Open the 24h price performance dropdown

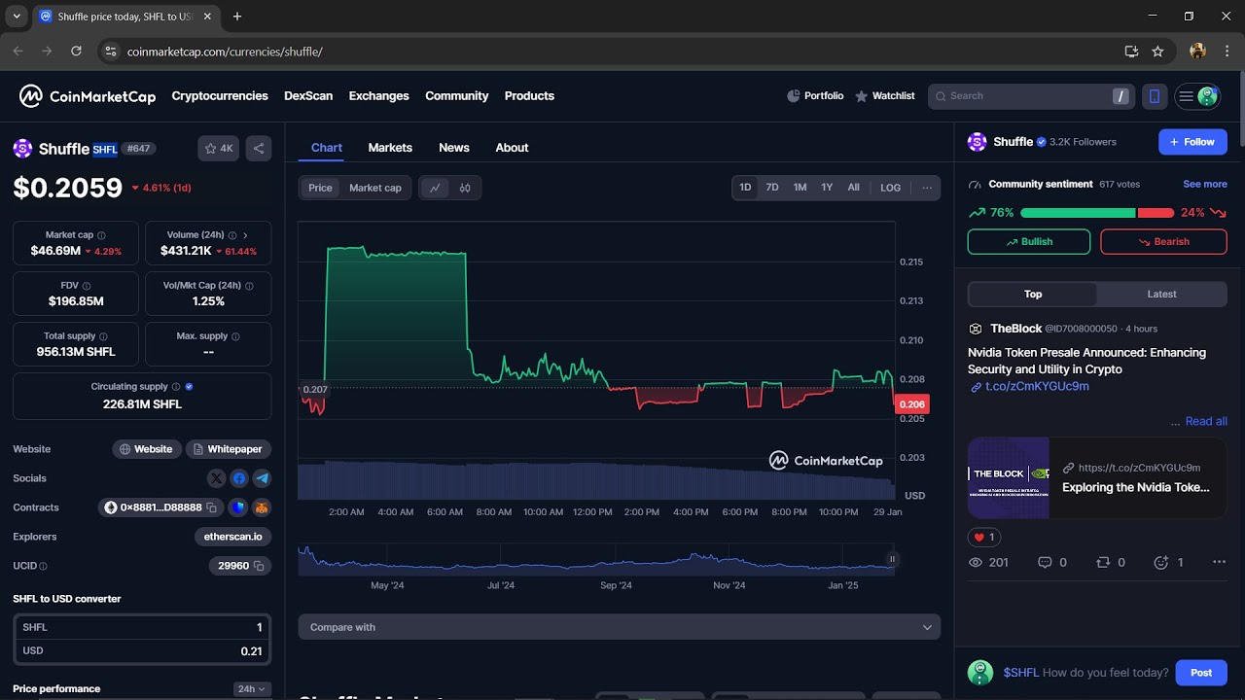pyautogui.click(x=252, y=689)
